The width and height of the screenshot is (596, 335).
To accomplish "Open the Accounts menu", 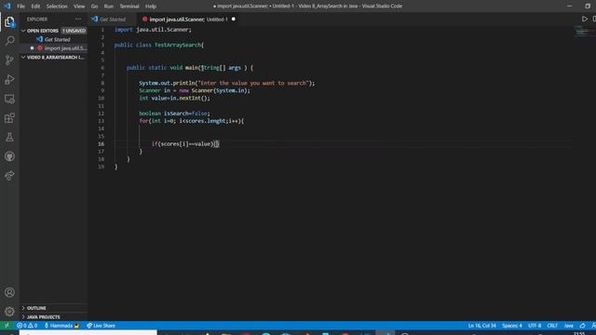I will tap(9, 292).
